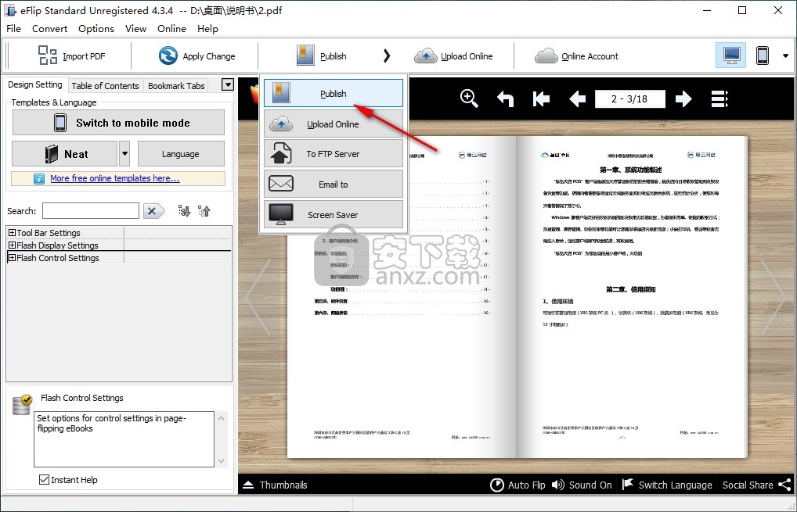This screenshot has height=512, width=797.
Task: Click Apply Change refresh icon
Action: coord(168,55)
